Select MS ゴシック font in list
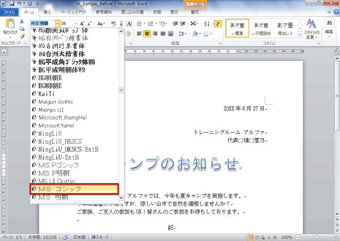 point(75,189)
